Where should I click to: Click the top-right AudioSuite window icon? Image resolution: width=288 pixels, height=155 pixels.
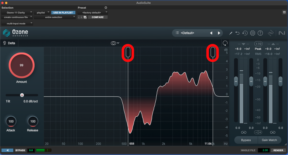click(284, 12)
